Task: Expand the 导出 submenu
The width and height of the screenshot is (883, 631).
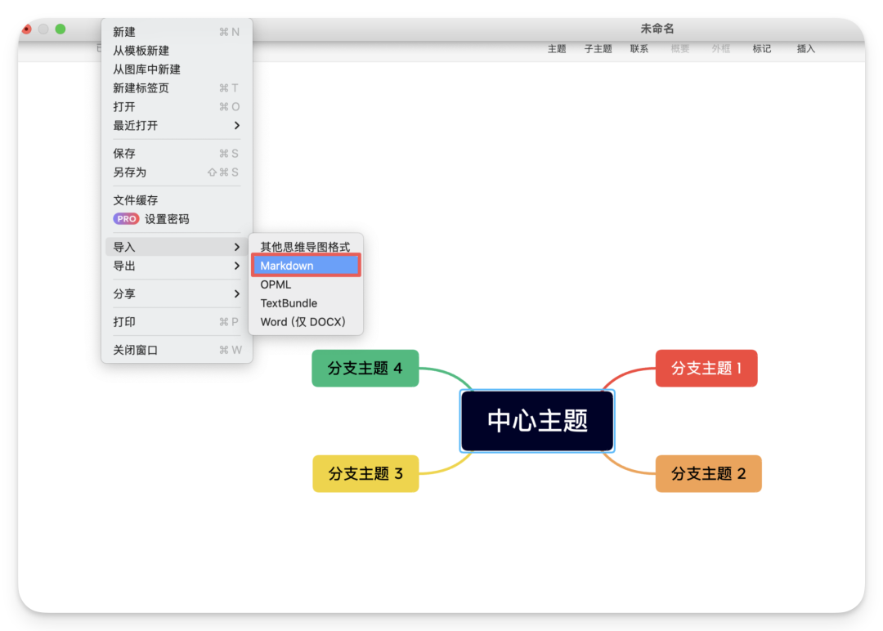Action: (x=177, y=266)
